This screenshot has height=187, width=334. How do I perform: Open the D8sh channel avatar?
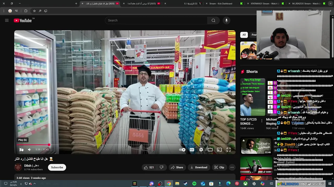[x=18, y=167]
